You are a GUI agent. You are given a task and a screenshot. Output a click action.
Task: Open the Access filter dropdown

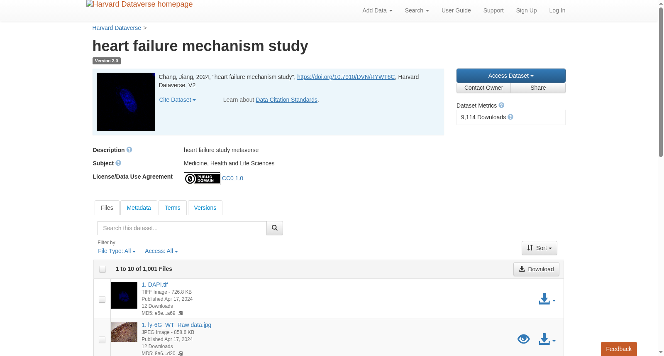coord(161,251)
